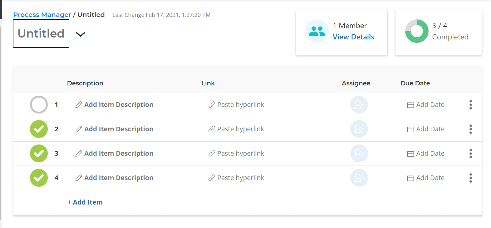Click the hyperlink chain icon in row 3
The image size is (491, 228).
point(212,154)
